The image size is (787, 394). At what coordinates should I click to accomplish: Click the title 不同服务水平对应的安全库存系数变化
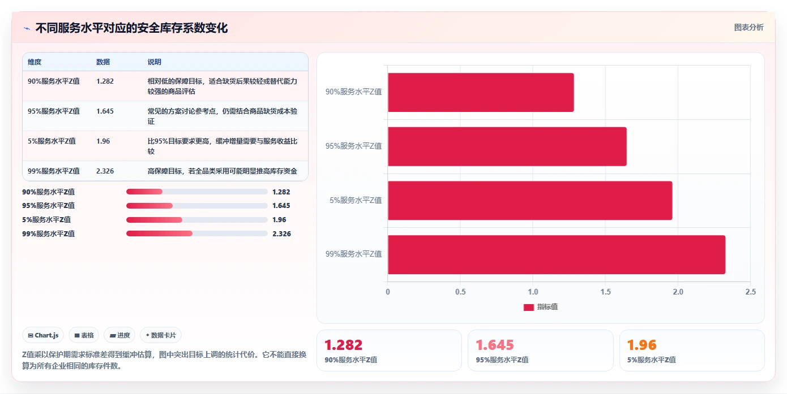(x=131, y=28)
